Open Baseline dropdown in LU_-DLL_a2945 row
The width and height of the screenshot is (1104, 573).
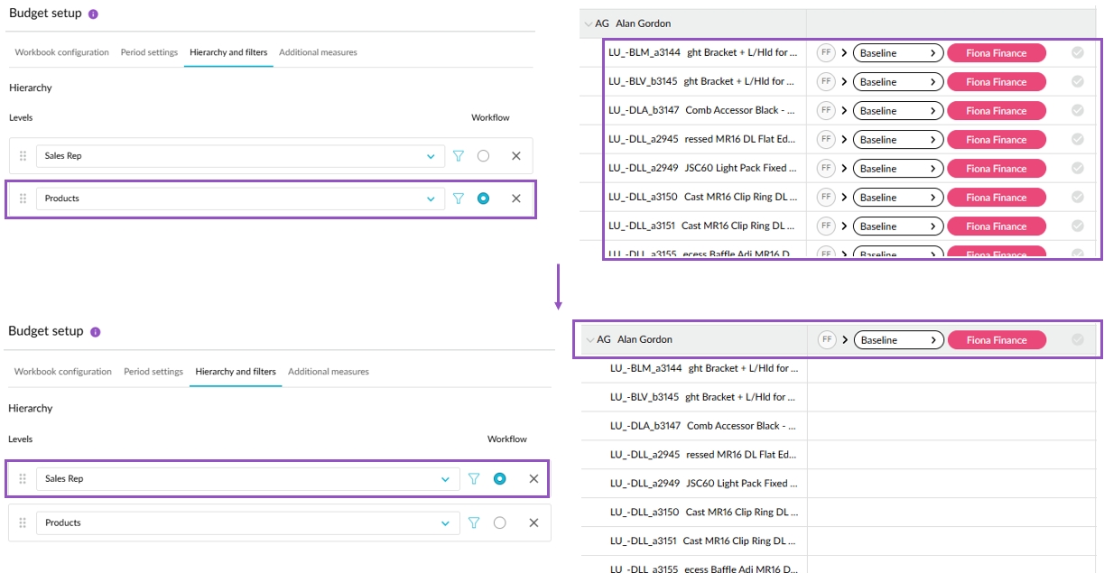coord(897,140)
